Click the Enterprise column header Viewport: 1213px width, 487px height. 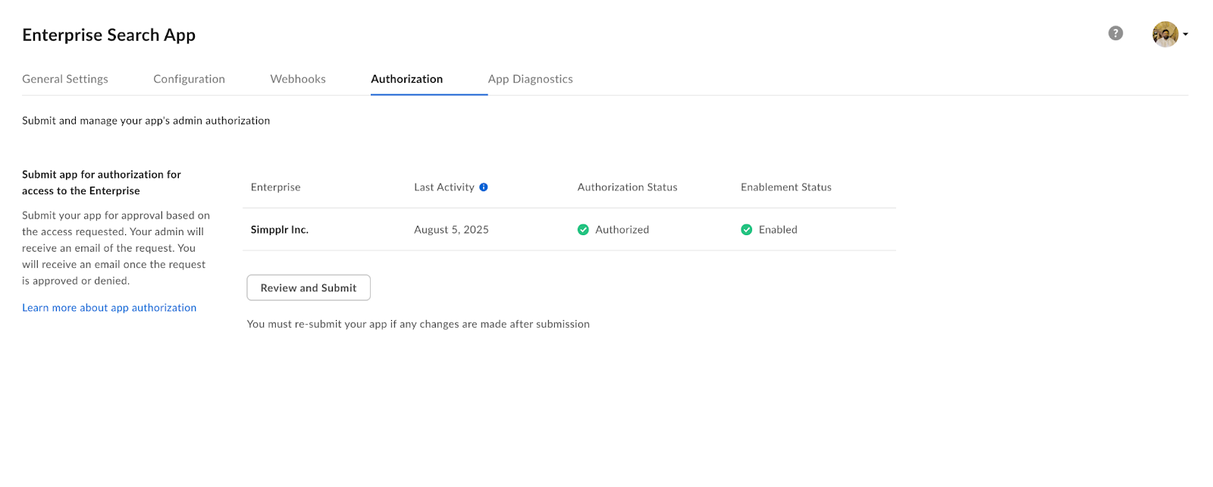275,187
